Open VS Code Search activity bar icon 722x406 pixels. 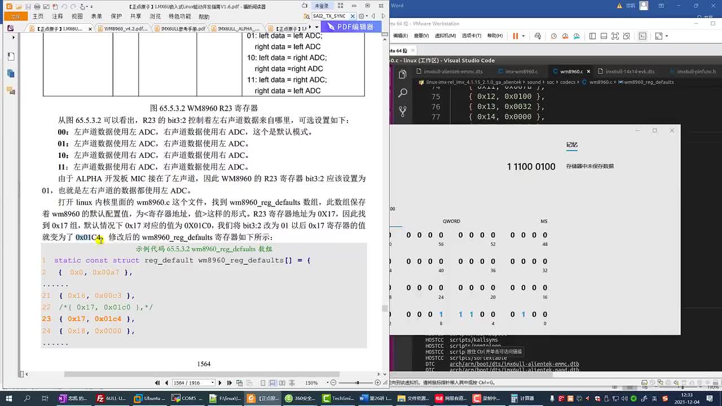tap(402, 92)
